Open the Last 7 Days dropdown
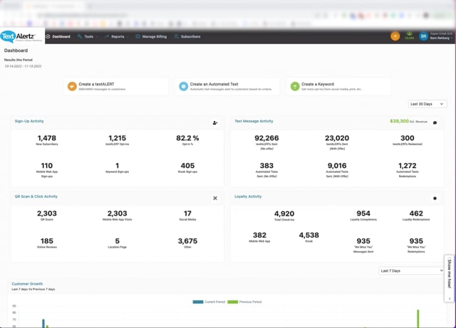 click(x=411, y=271)
